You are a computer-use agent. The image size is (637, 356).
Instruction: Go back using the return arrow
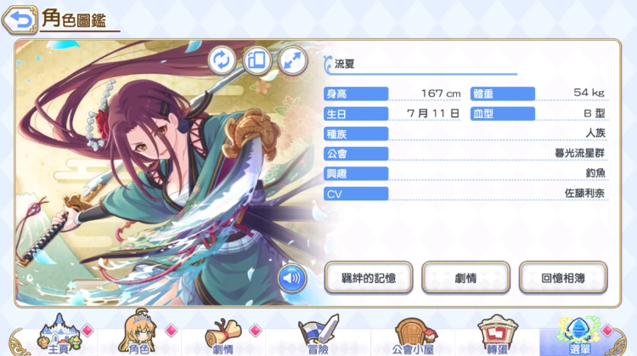(20, 19)
